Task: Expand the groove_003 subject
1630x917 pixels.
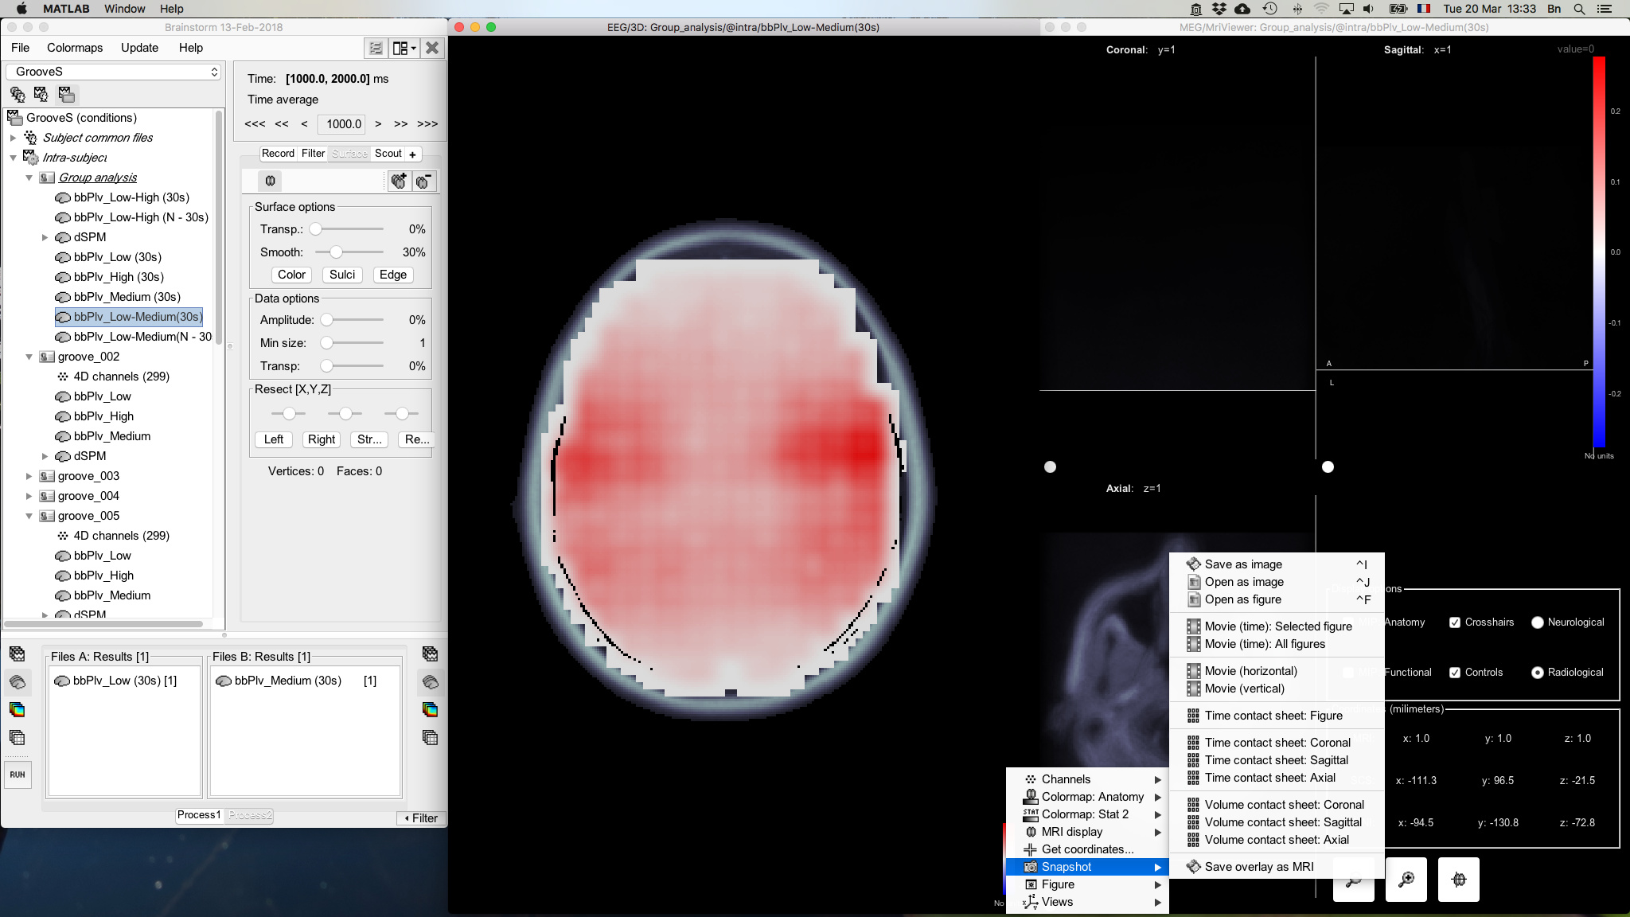Action: tap(29, 476)
